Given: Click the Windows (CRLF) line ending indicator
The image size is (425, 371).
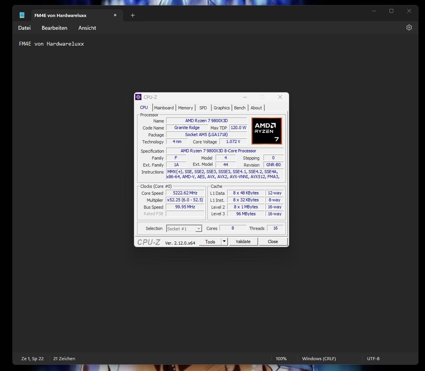Looking at the screenshot, I should [319, 359].
